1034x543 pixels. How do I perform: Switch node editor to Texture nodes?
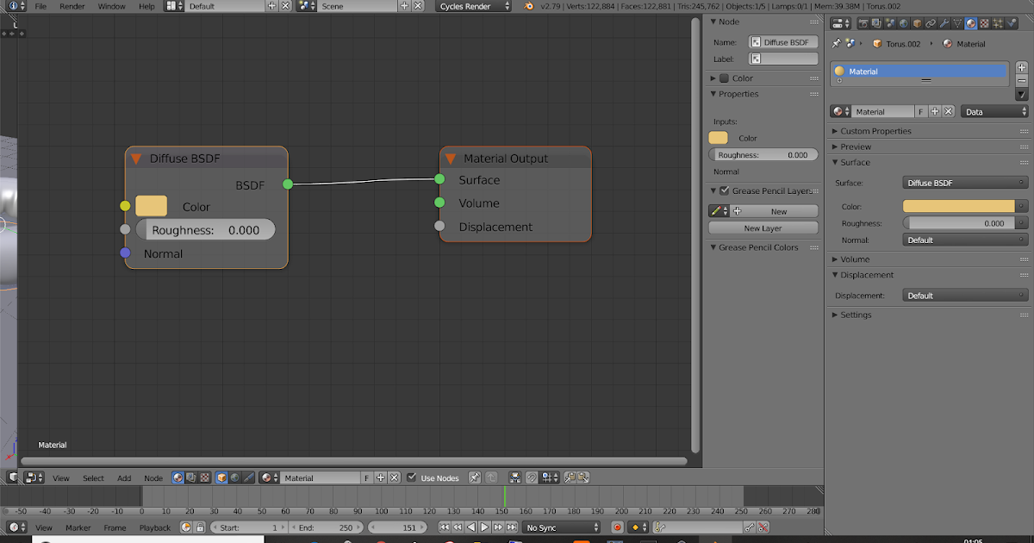coord(204,477)
